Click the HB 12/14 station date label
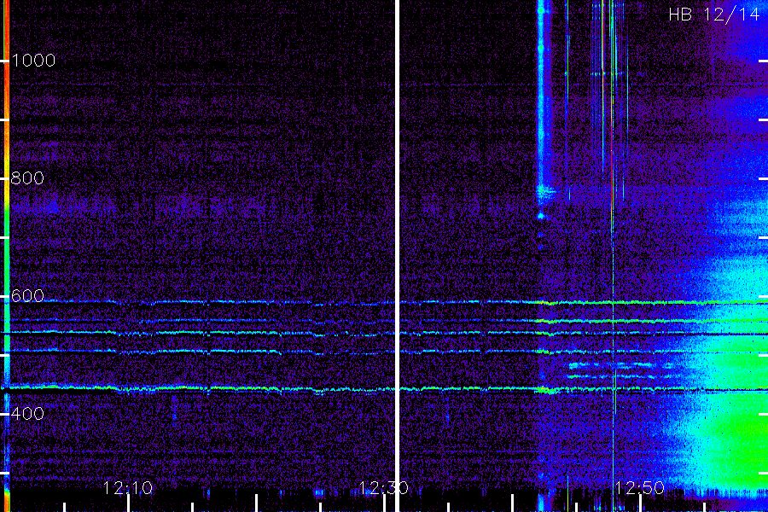 [x=713, y=15]
